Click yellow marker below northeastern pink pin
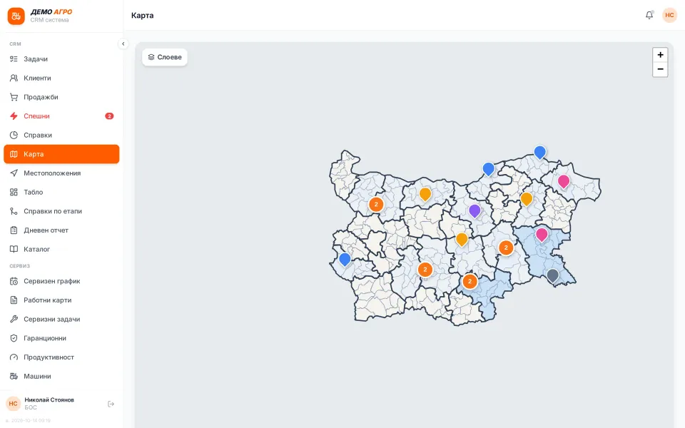This screenshot has height=428, width=685. 527,200
